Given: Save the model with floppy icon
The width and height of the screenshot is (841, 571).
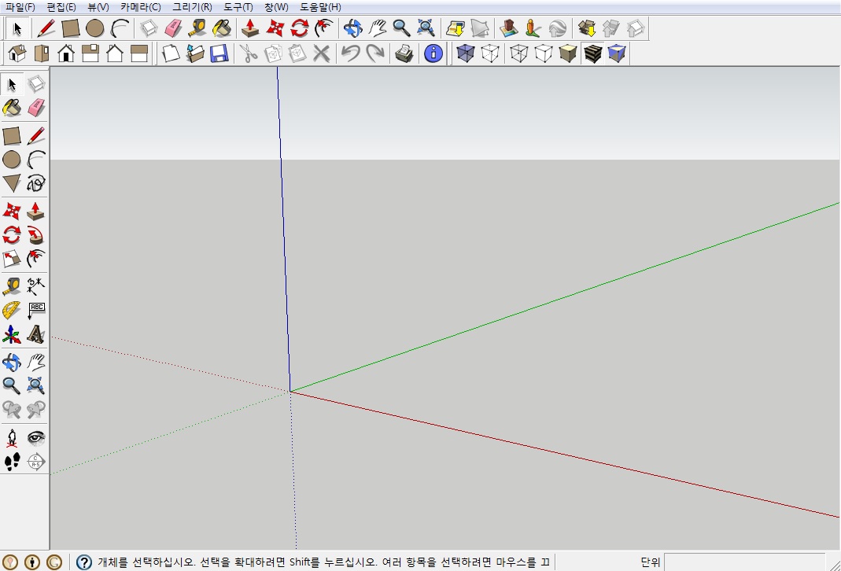Looking at the screenshot, I should pyautogui.click(x=219, y=53).
